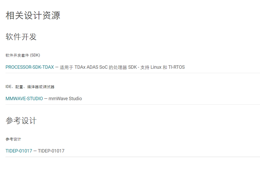Click the divider line under MMWAVE-STUDIO entry
The height and width of the screenshot is (185, 260).
point(130,106)
